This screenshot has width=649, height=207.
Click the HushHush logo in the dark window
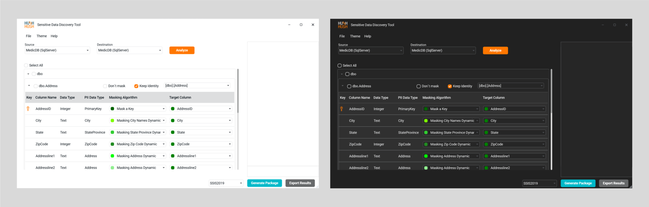(343, 25)
